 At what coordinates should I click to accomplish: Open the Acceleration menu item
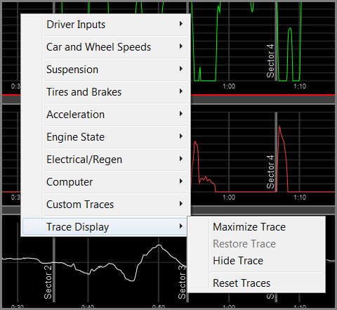coord(106,115)
